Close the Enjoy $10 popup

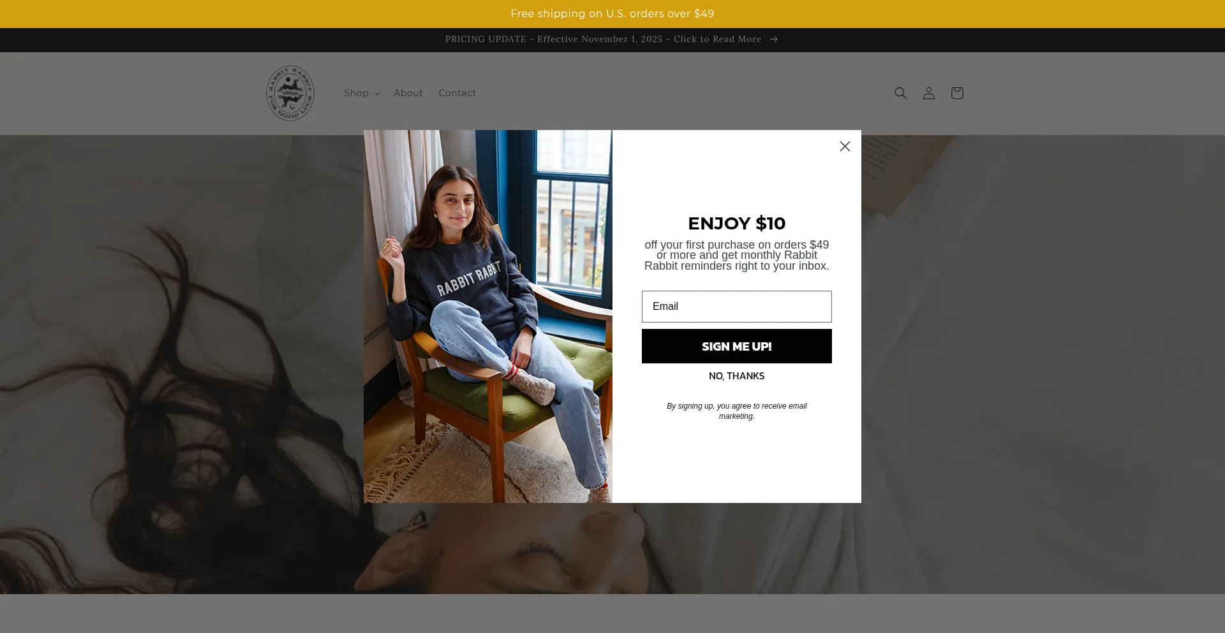point(845,147)
